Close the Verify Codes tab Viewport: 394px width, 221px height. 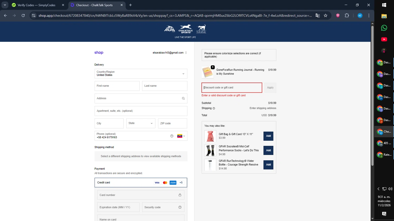(x=63, y=5)
